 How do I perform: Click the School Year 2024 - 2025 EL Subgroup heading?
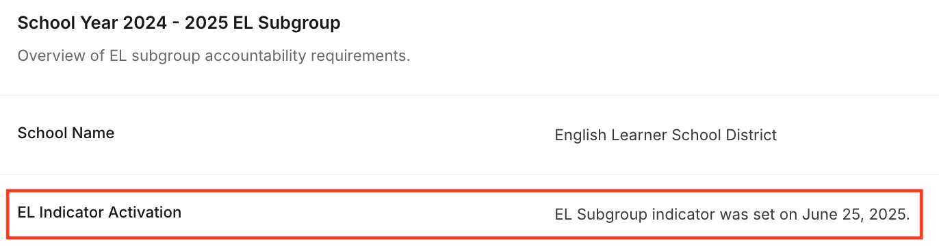pos(179,23)
